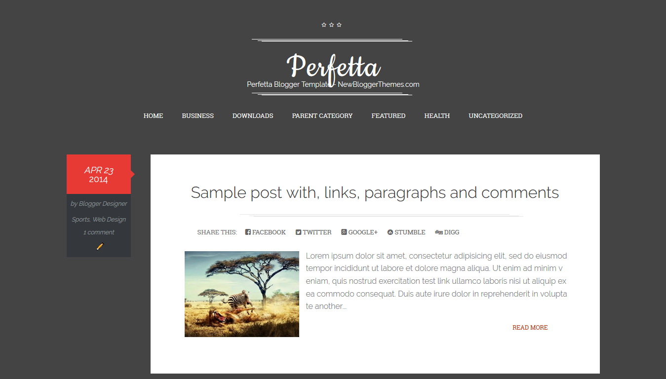Click the Blogger Designer author link

click(x=103, y=204)
